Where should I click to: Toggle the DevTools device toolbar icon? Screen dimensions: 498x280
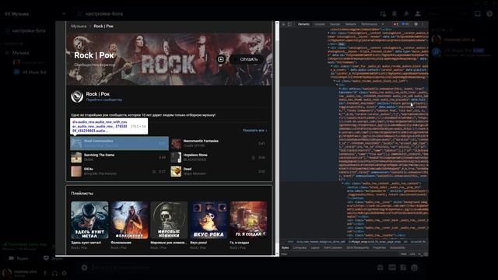pyautogui.click(x=289, y=24)
